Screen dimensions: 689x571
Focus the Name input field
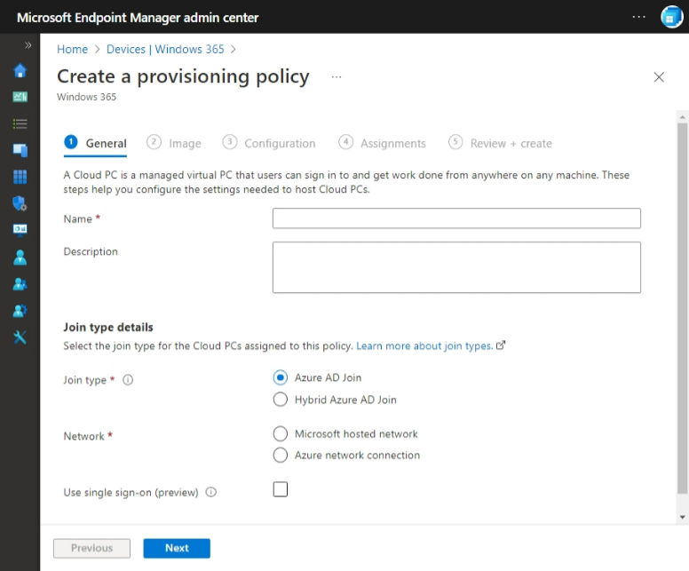pyautogui.click(x=456, y=218)
